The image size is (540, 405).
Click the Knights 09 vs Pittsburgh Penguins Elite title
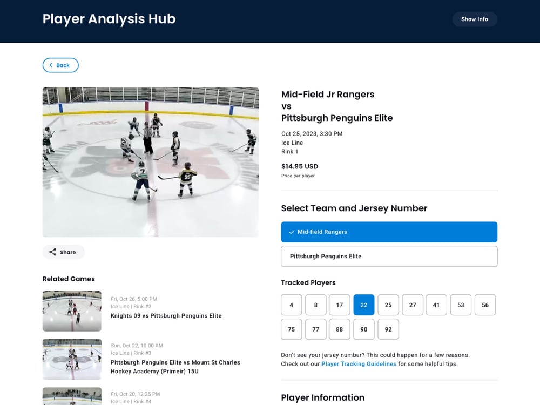[x=166, y=316]
